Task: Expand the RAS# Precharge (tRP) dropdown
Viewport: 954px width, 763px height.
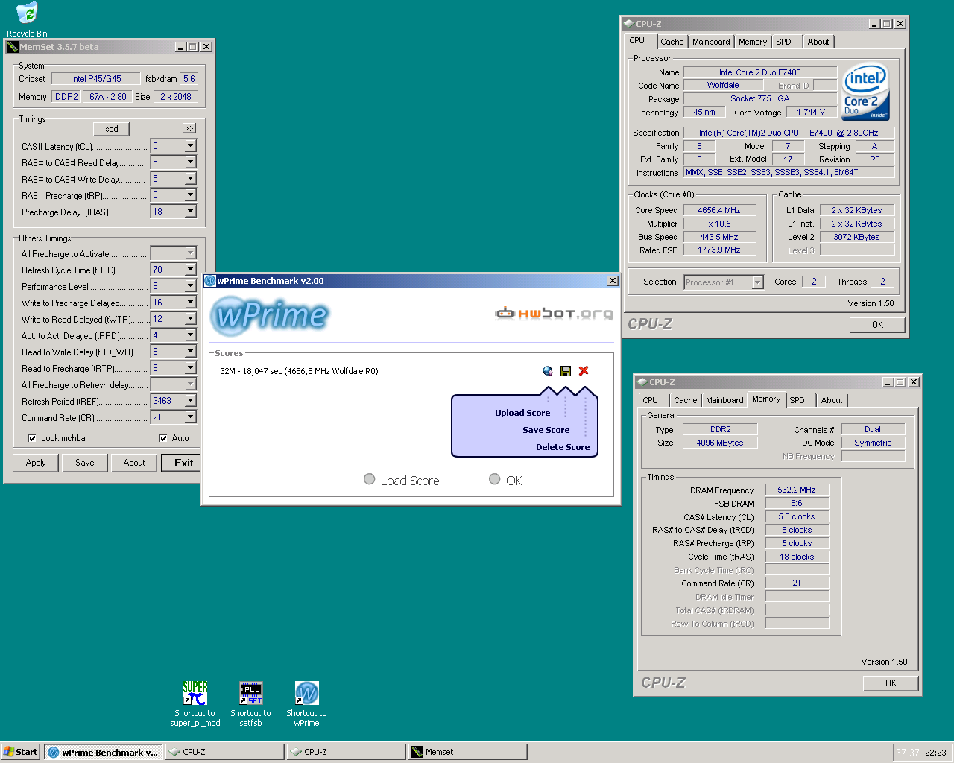Action: (191, 195)
